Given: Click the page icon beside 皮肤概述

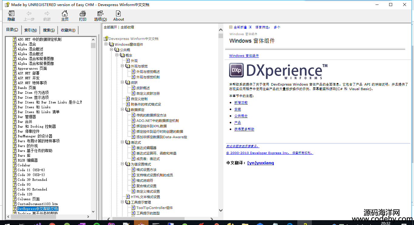Looking at the screenshot, I should click(x=134, y=88).
